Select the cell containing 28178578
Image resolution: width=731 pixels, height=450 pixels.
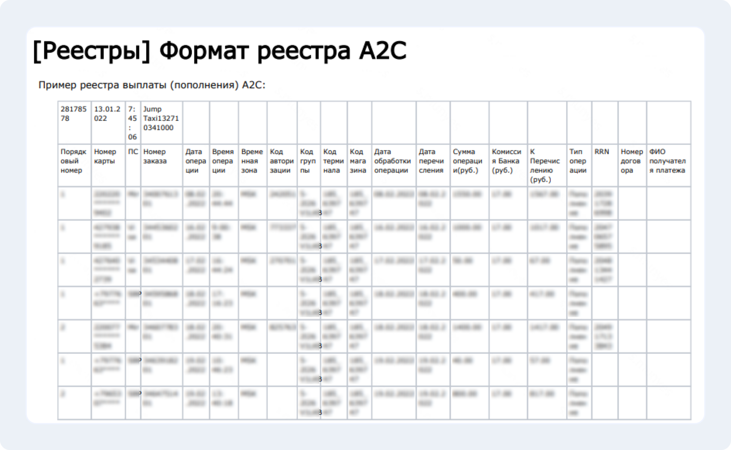click(x=74, y=114)
